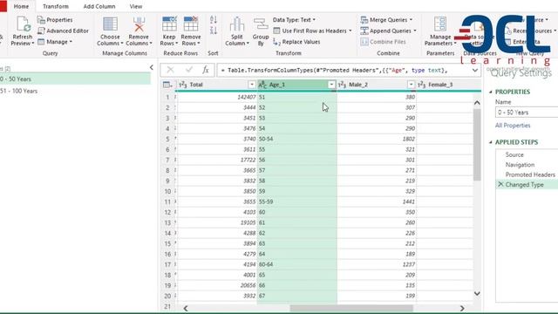Sort descending using the Z-A icon

click(x=214, y=31)
